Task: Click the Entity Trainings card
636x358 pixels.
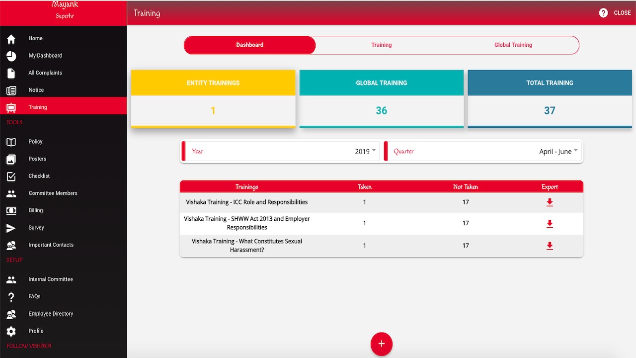Action: pos(213,98)
